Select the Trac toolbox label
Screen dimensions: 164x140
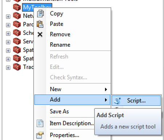tap(28, 67)
